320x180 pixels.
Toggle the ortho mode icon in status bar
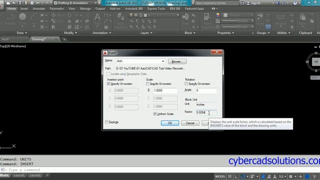[x=236, y=176]
